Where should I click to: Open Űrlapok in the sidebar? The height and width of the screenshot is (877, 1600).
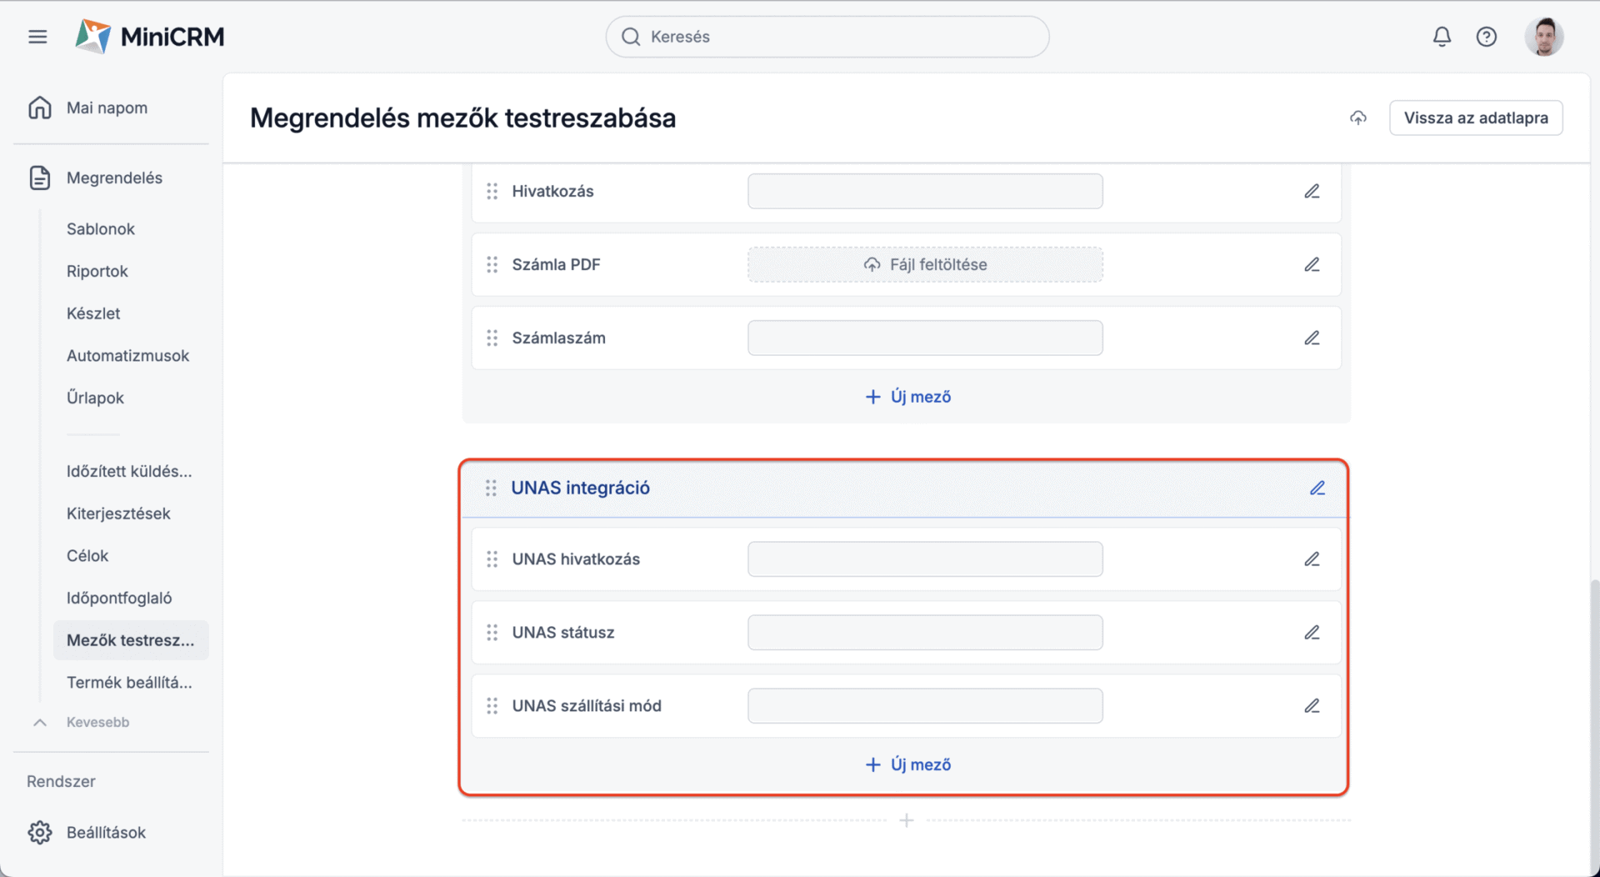coord(95,398)
